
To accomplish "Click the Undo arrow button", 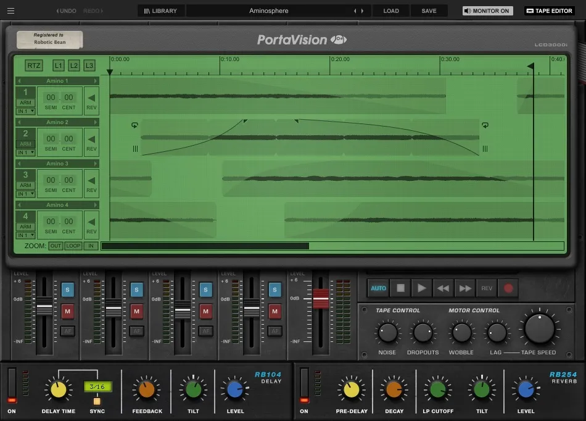I will 66,11.
